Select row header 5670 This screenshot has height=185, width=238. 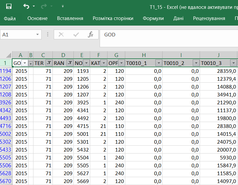pyautogui.click(x=6, y=181)
